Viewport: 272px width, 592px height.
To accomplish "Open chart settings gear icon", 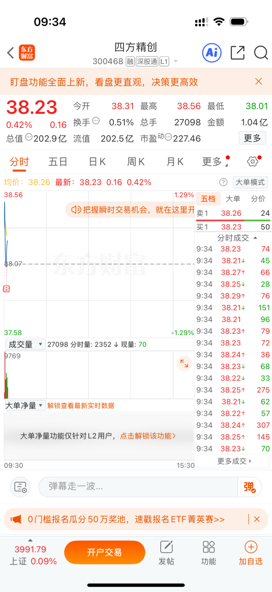I will pos(253,162).
